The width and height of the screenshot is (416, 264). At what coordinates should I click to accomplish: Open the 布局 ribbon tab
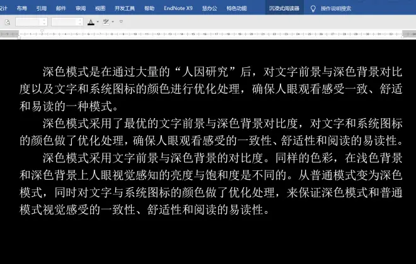click(22, 8)
